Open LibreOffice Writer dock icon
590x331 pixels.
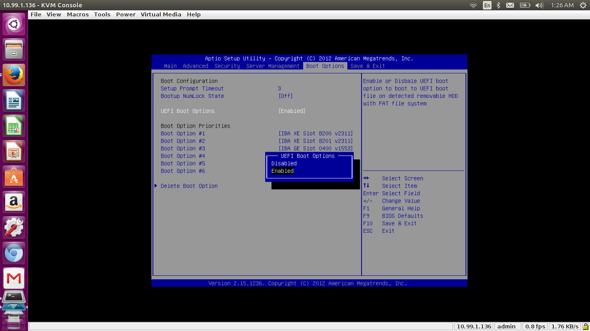[14, 100]
